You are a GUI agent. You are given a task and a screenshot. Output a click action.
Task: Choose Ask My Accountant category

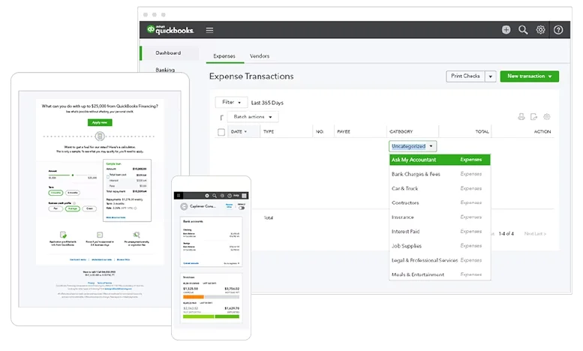pos(440,160)
